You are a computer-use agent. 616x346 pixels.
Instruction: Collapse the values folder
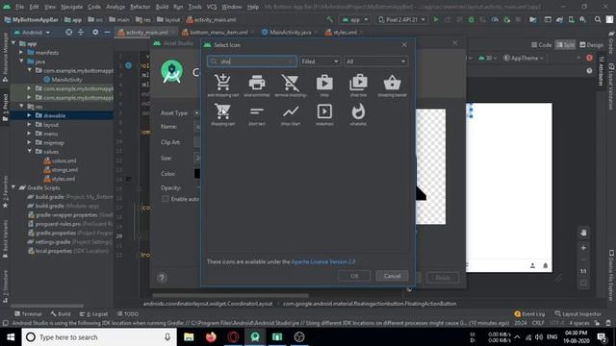[29, 152]
